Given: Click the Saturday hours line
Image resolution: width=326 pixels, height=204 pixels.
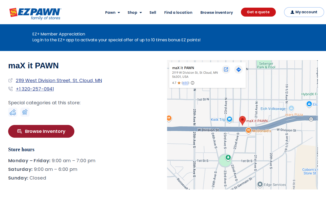Looking at the screenshot, I should coord(43,169).
